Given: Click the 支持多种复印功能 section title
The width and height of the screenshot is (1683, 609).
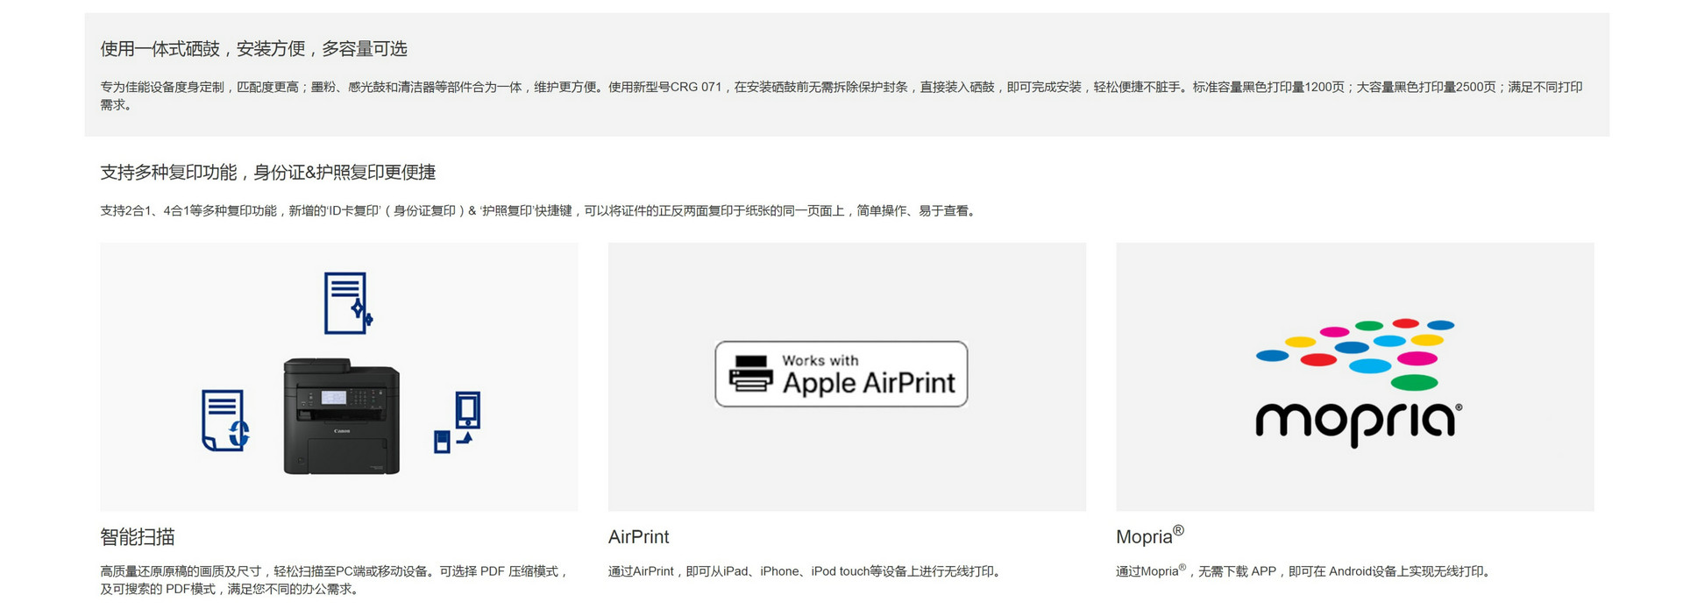Looking at the screenshot, I should [x=267, y=173].
